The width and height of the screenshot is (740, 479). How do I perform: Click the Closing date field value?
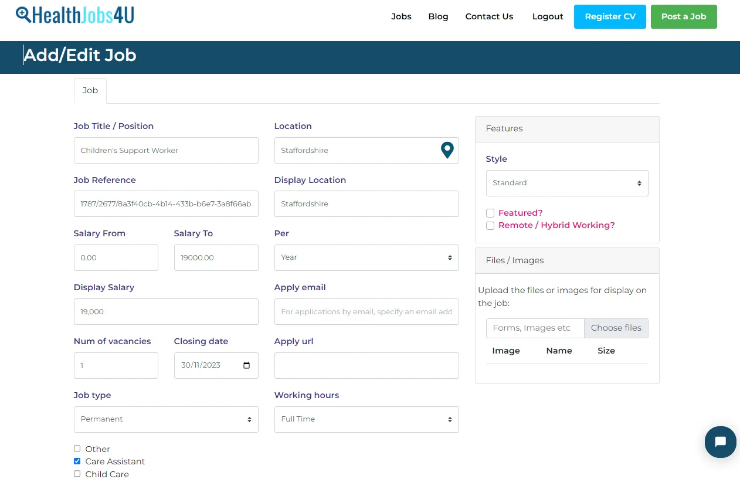coord(201,365)
